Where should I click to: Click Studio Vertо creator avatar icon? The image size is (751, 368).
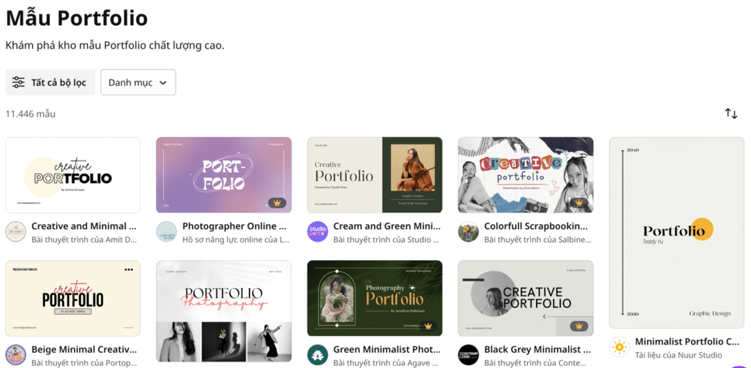pos(317,232)
